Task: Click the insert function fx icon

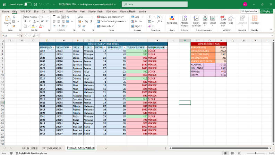Action: pyautogui.click(x=34, y=35)
